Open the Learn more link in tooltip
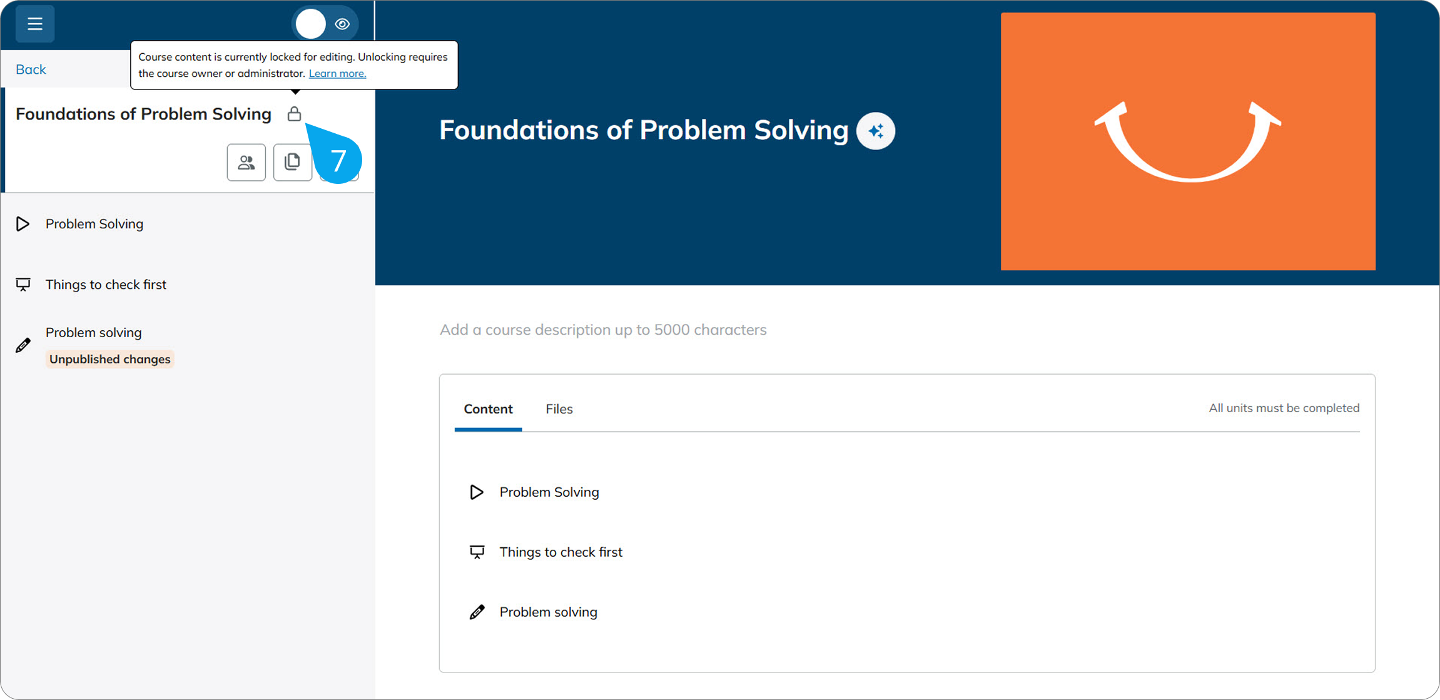The width and height of the screenshot is (1440, 700). click(x=337, y=73)
